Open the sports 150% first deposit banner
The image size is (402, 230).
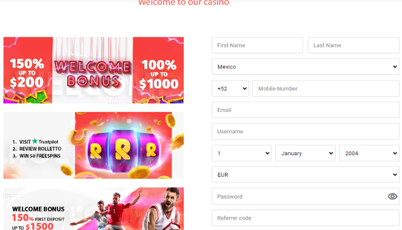tap(94, 209)
